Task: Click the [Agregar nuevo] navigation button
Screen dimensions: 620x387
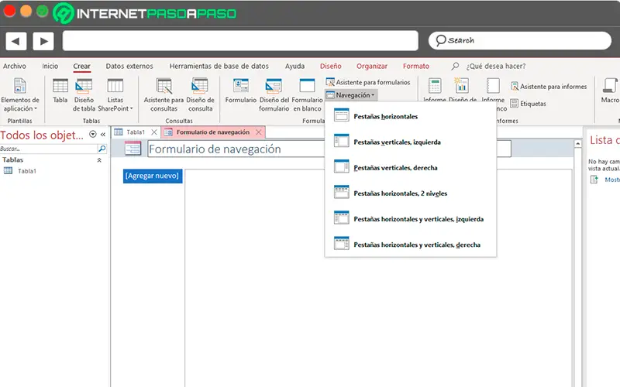Action: (153, 176)
